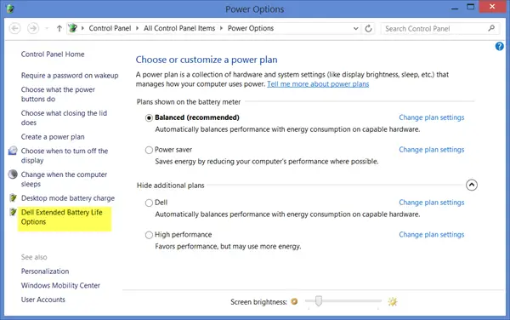Expand the chevron before Control Panel breadcrumb
This screenshot has height=320, width=510.
(82, 28)
